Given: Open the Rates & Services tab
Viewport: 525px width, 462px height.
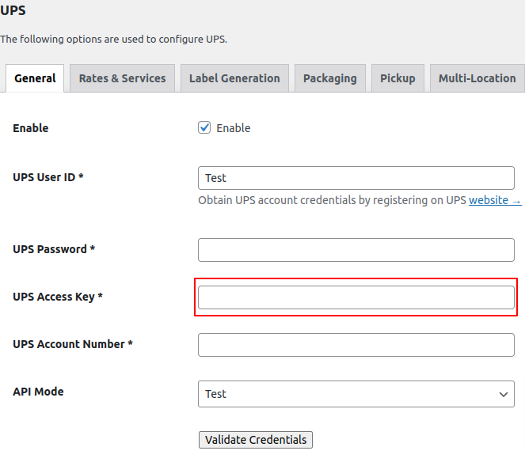Looking at the screenshot, I should point(122,78).
